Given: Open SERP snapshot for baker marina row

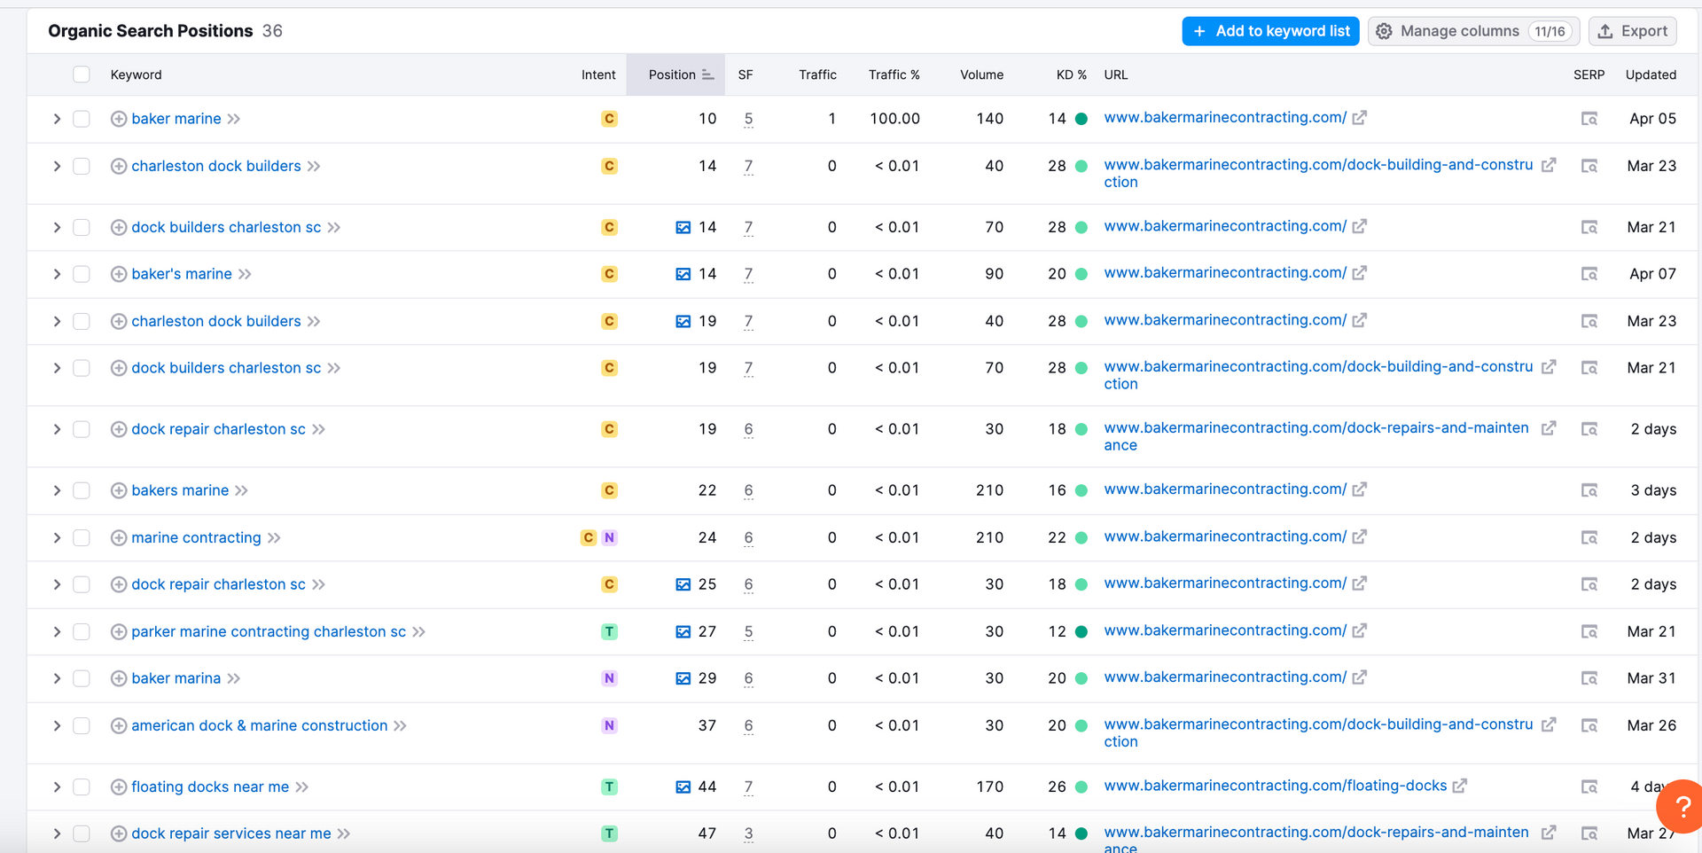Looking at the screenshot, I should (1589, 678).
